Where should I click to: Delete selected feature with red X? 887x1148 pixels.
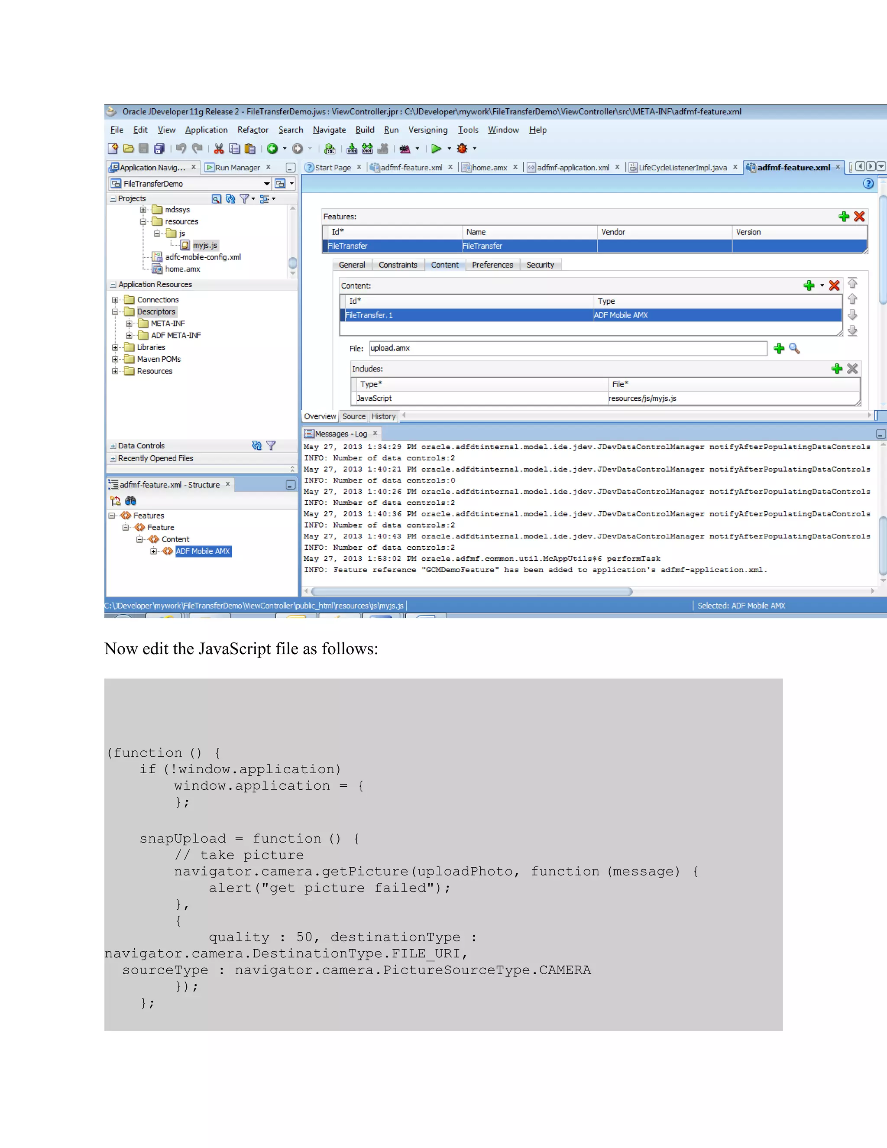(x=860, y=217)
